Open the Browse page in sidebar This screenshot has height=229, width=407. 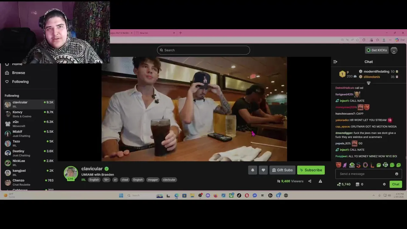pos(18,73)
